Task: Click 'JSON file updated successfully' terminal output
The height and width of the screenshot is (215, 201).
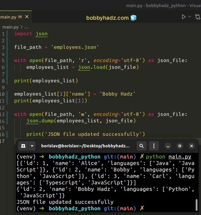Action: 65,202
